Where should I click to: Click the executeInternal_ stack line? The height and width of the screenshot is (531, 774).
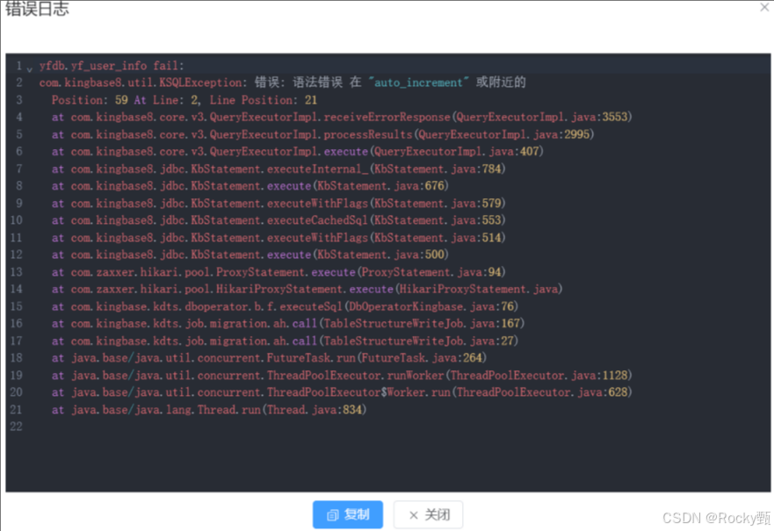pos(278,169)
